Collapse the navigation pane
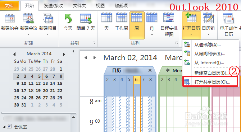This screenshot has width=241, height=132. point(73,51)
